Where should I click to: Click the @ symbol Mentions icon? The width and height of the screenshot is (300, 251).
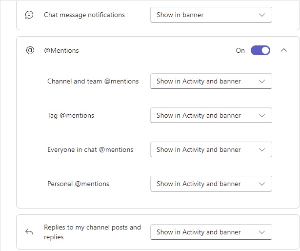coord(30,50)
